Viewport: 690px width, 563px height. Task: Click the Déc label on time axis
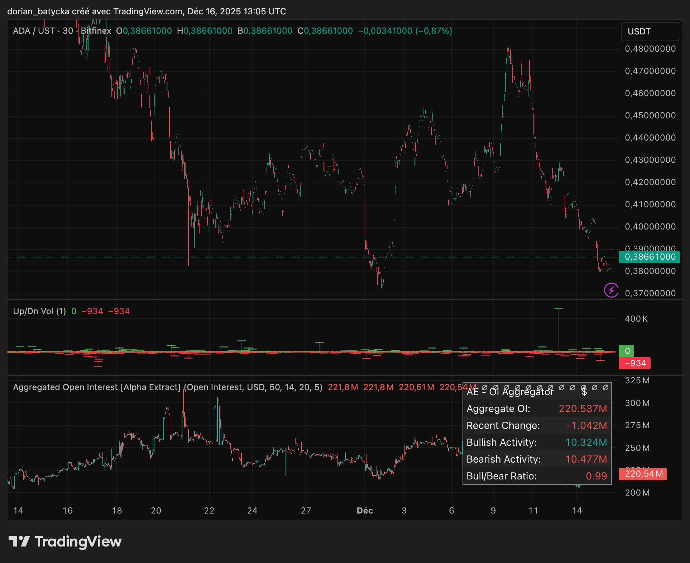pyautogui.click(x=365, y=511)
